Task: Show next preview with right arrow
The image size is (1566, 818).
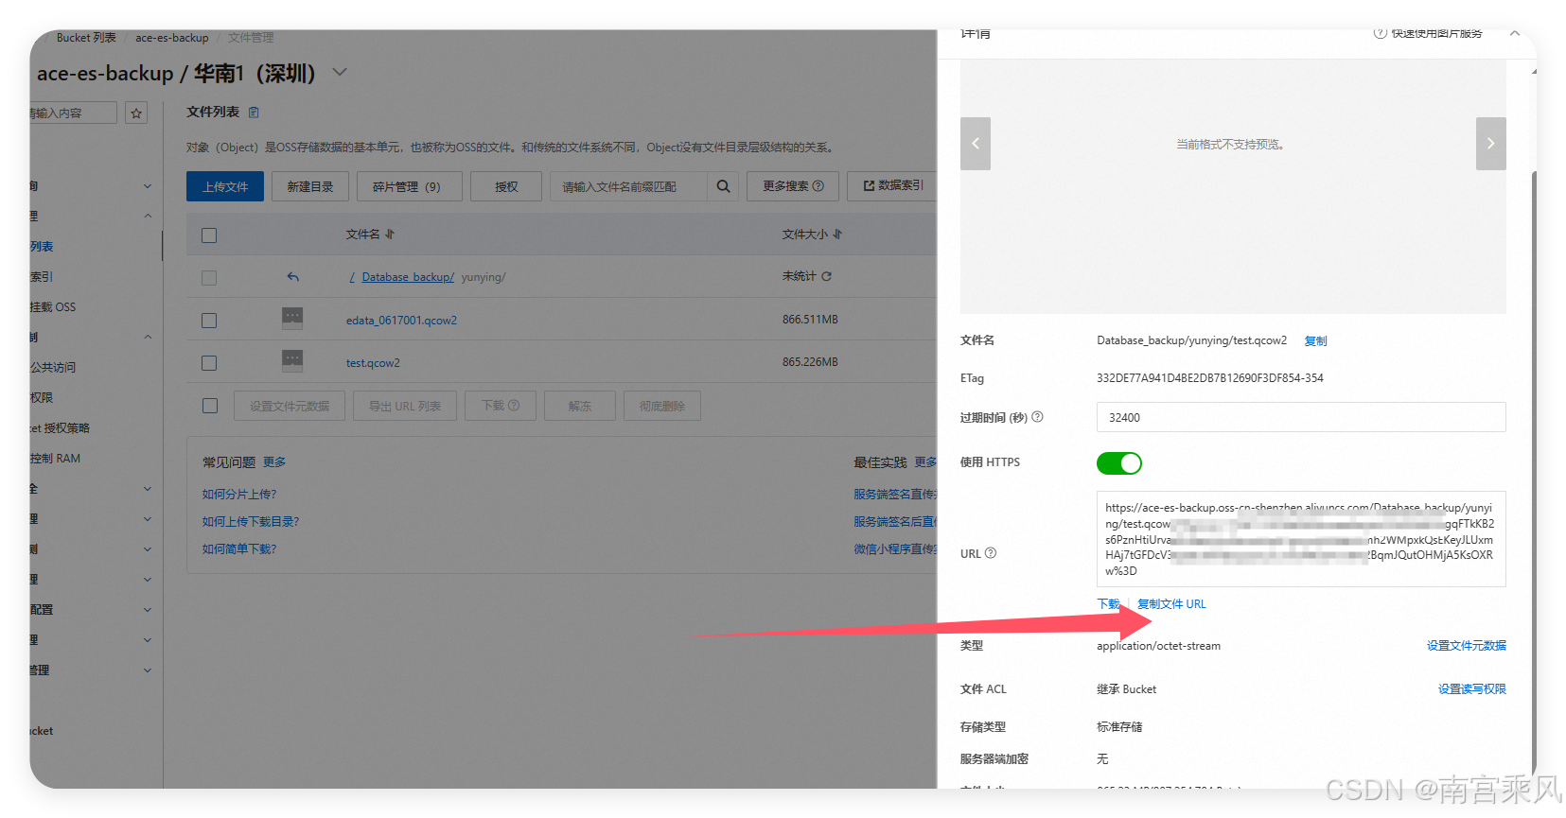Action: coord(1490,144)
